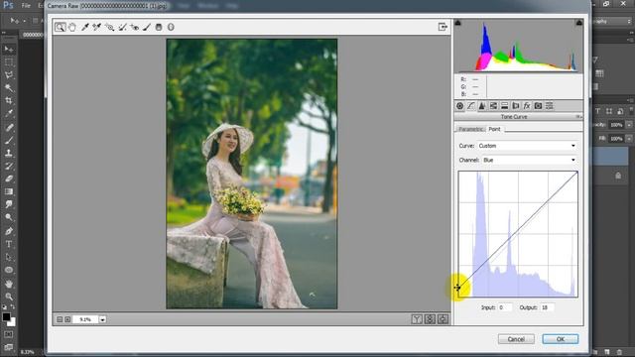Activate the Targeted Adjustment tool
The image size is (635, 357).
[109, 27]
